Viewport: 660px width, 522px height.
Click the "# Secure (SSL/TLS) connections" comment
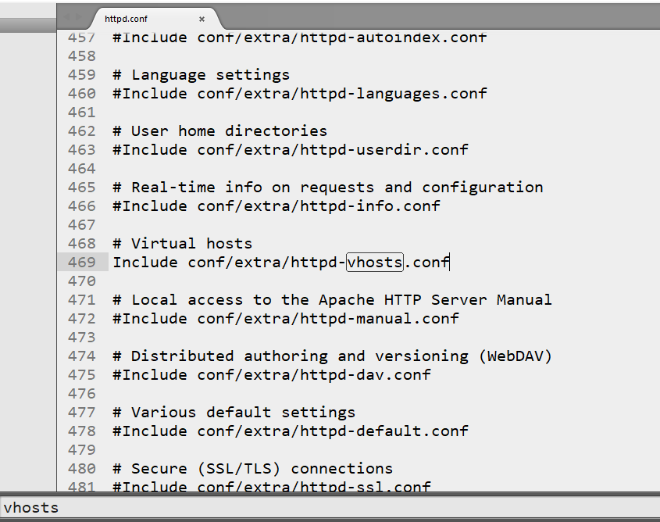point(252,469)
